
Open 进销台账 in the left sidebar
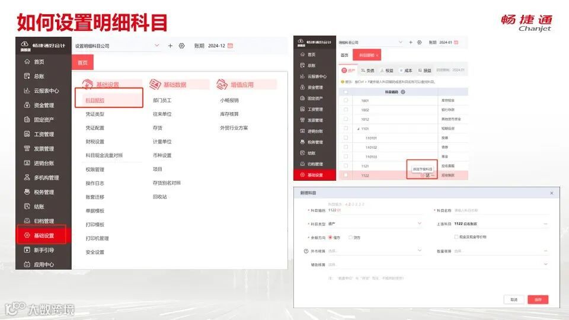coord(43,164)
